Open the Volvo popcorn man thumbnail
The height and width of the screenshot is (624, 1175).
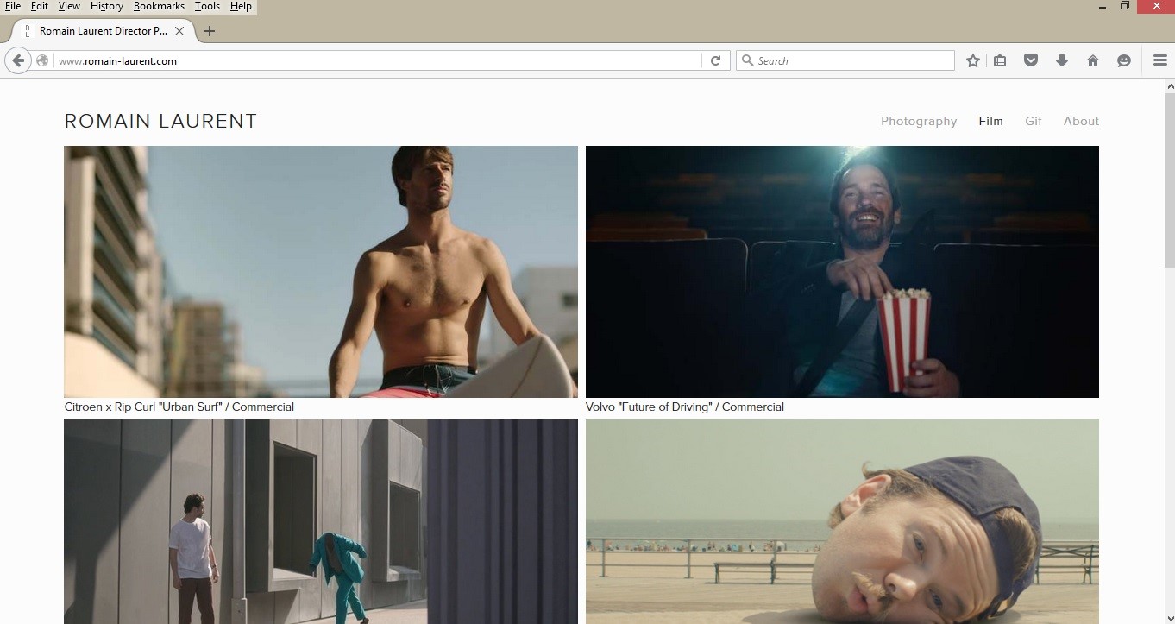tap(842, 272)
